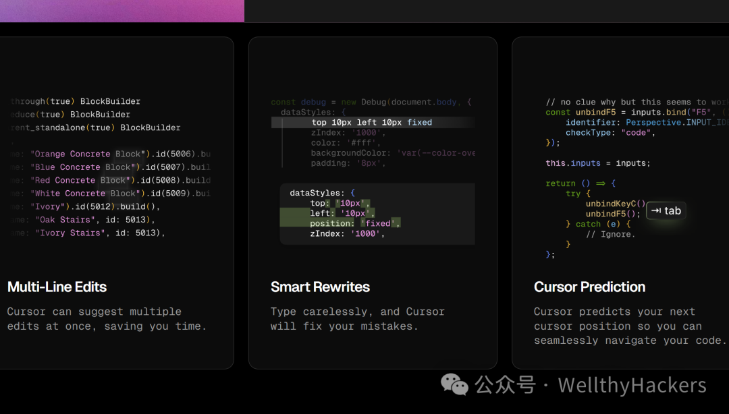Click the description 'Cursor can suggest multiple edits at once'

[x=107, y=319]
